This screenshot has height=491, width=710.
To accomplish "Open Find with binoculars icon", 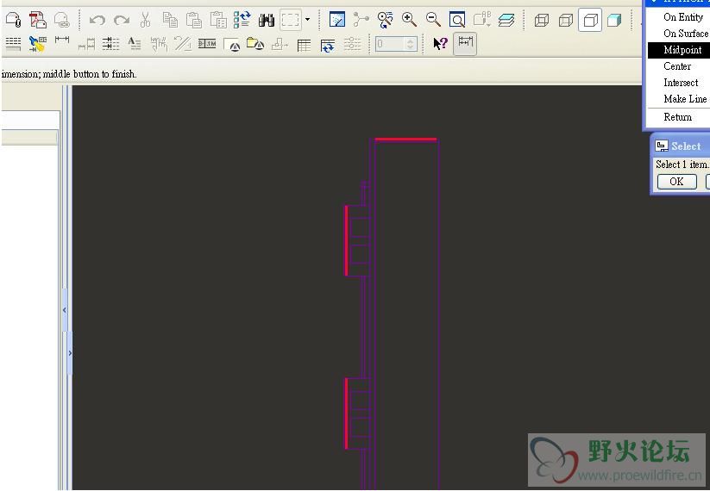I will [x=267, y=20].
